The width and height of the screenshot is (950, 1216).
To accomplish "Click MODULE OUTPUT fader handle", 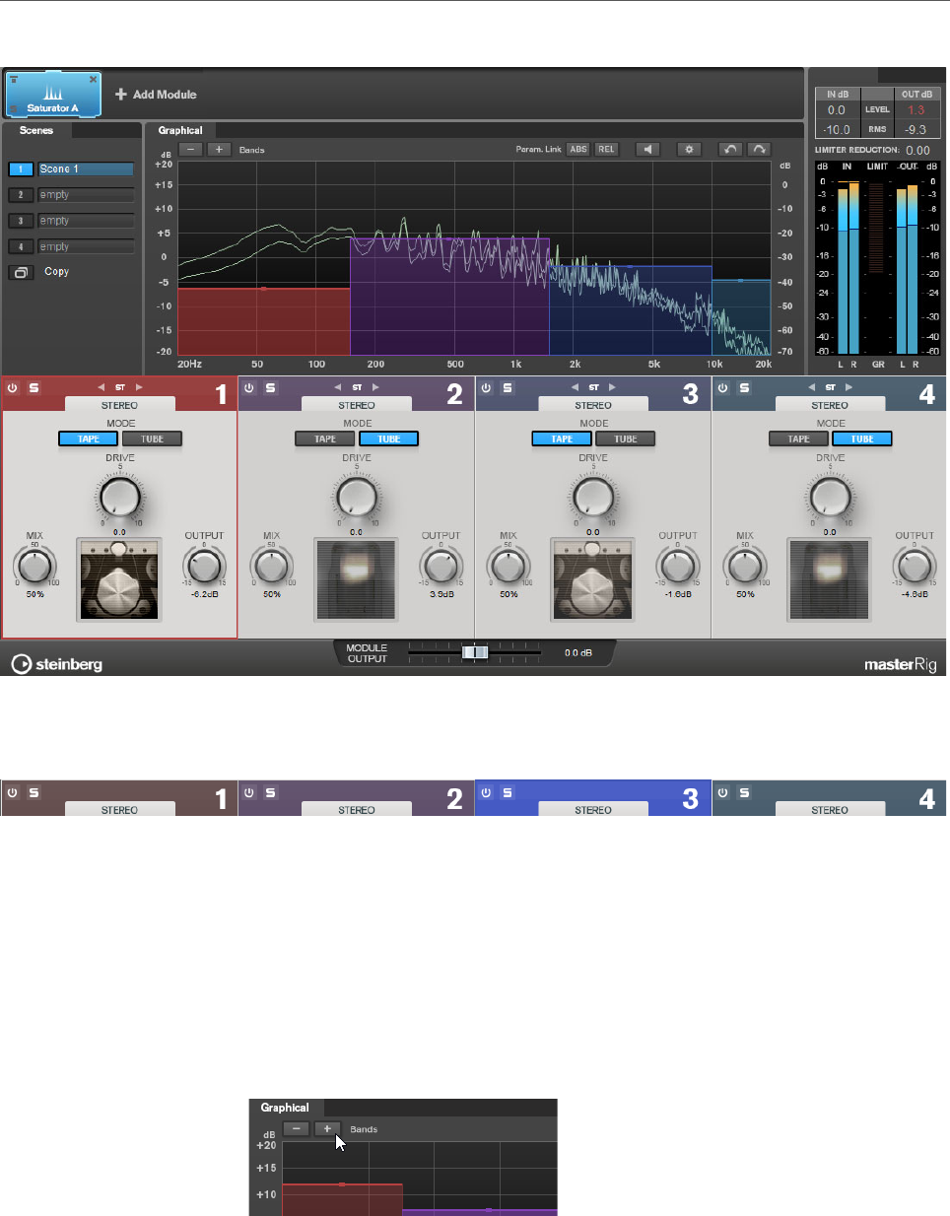I will pos(475,652).
